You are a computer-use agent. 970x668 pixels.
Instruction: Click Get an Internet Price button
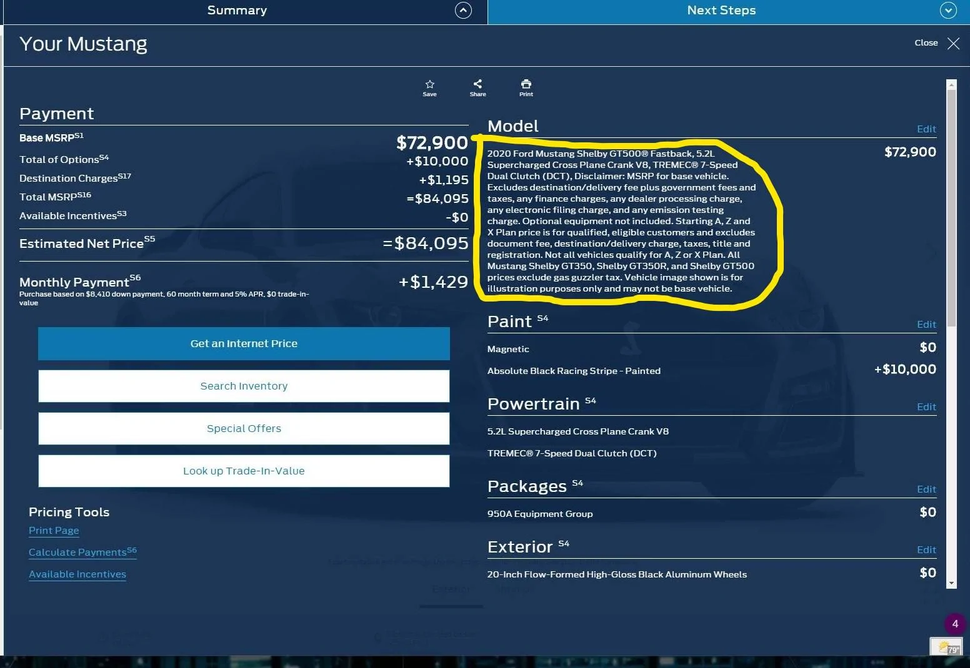click(x=244, y=343)
